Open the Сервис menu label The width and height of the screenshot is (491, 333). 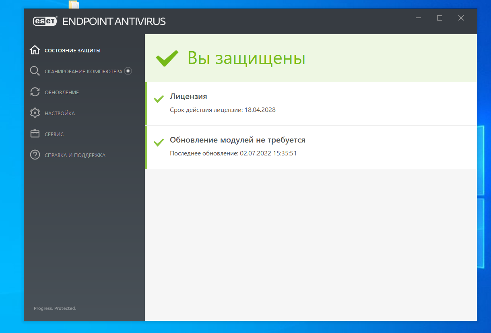[54, 134]
